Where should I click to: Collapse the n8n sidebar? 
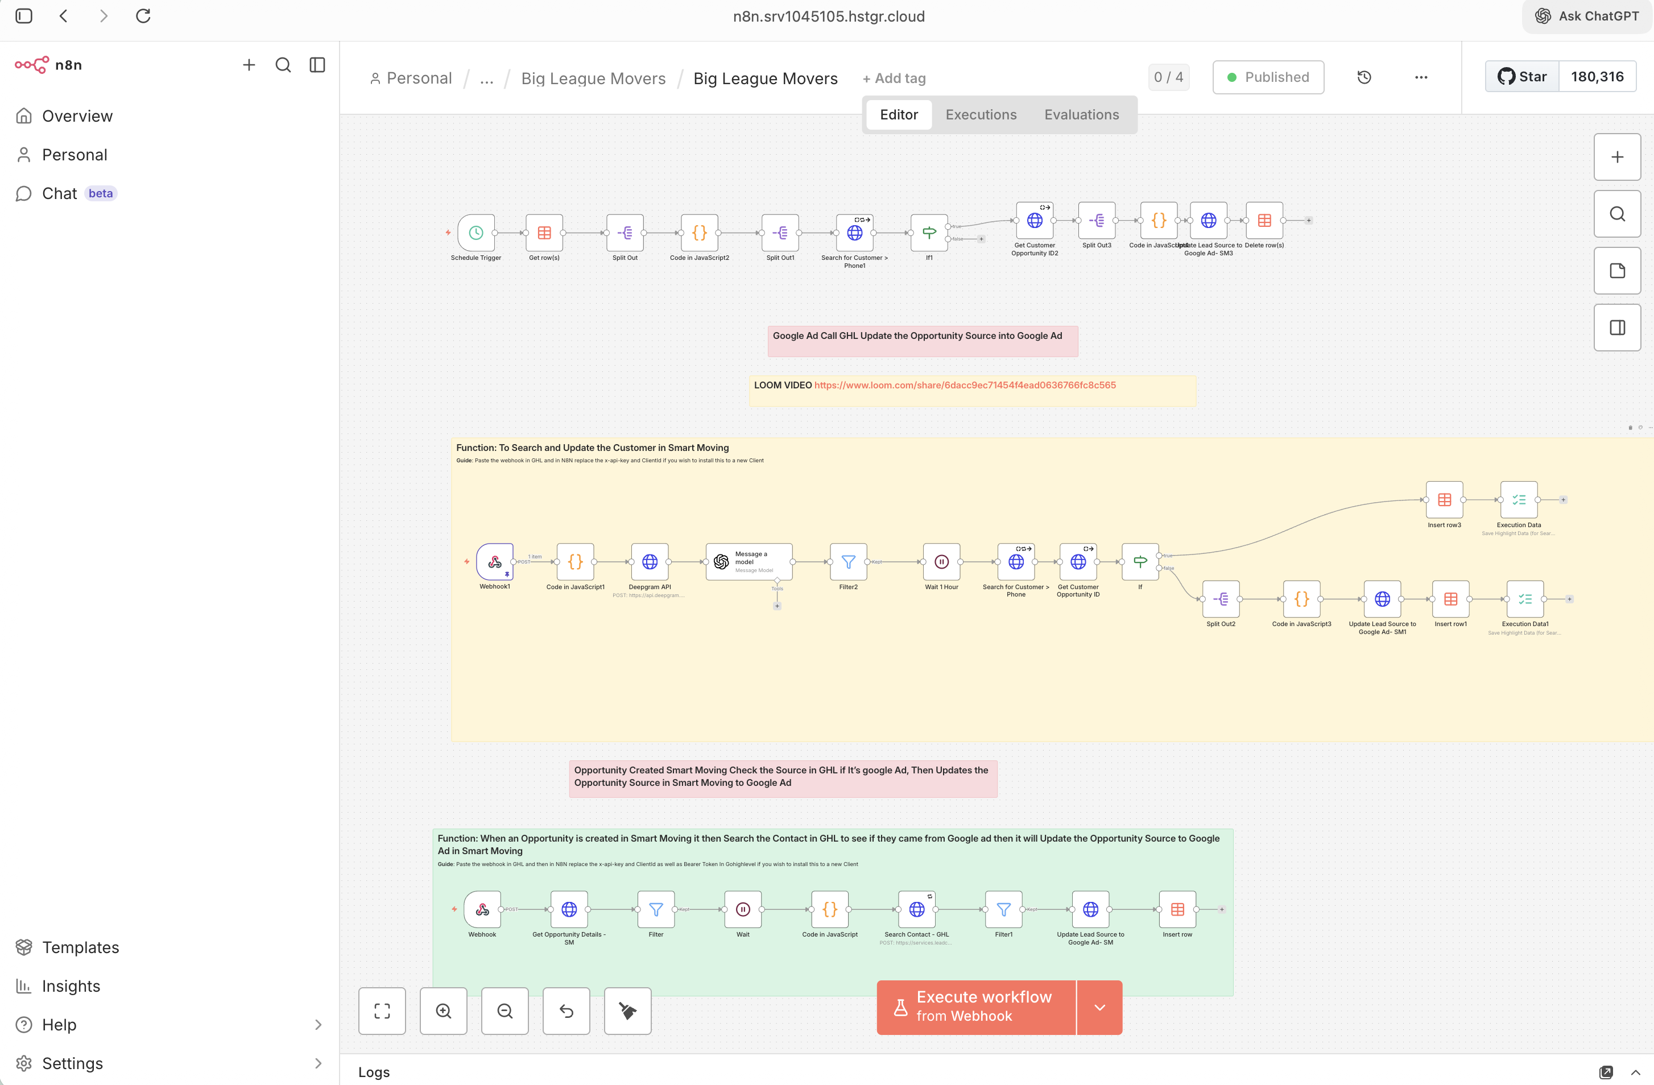[317, 65]
